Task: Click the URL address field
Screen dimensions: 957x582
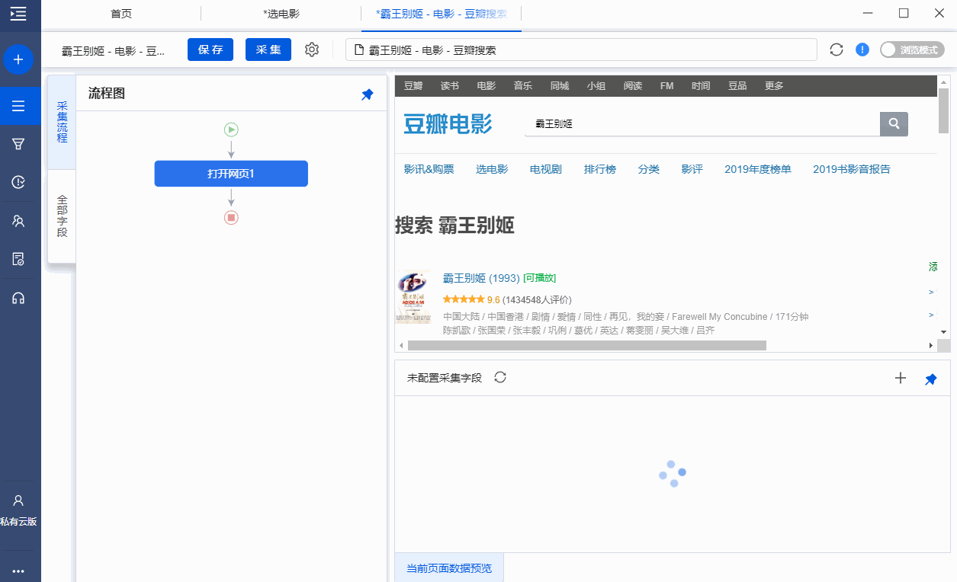Action: click(x=581, y=50)
